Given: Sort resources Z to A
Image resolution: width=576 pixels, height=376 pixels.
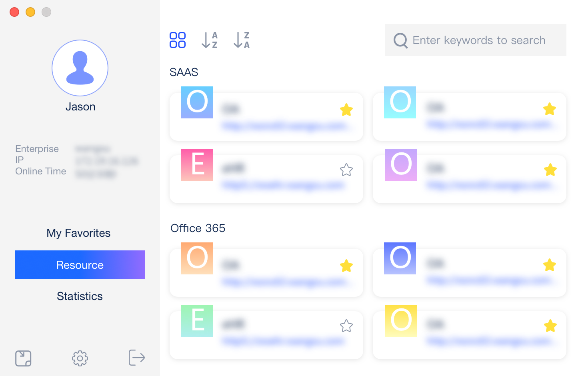Looking at the screenshot, I should pyautogui.click(x=242, y=40).
